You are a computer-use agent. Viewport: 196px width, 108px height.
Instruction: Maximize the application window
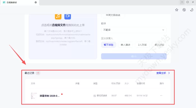click(188, 2)
